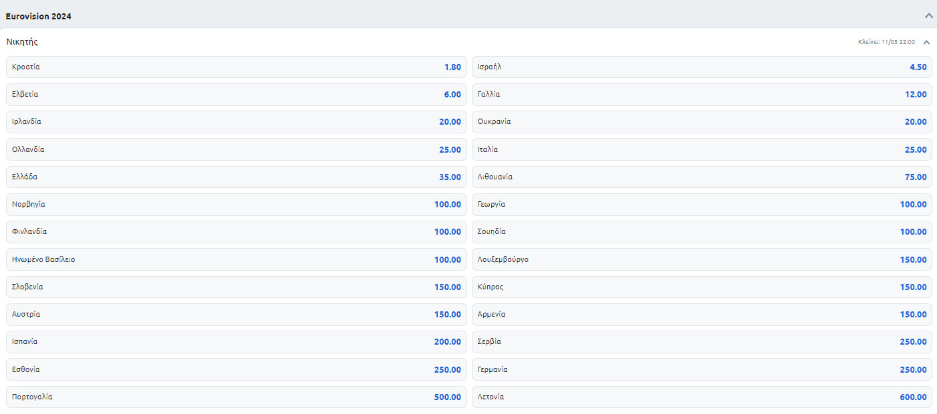Pick Γερμανία to win
Screen dimensions: 937x414
click(702, 369)
